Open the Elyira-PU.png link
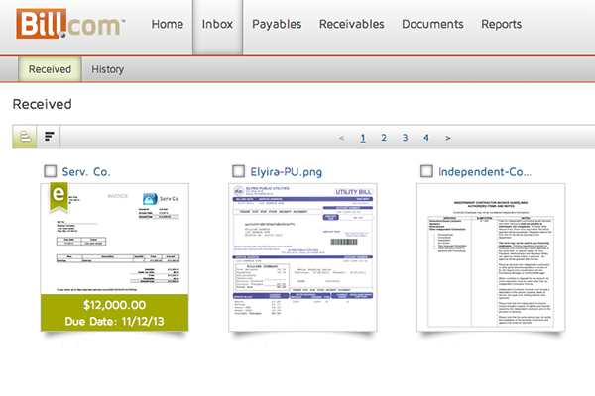This screenshot has height=396, width=595. [287, 172]
